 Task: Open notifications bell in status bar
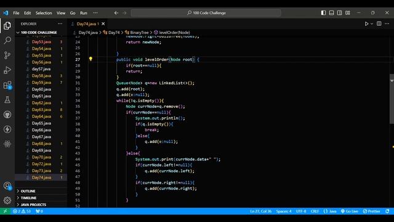(x=387, y=211)
